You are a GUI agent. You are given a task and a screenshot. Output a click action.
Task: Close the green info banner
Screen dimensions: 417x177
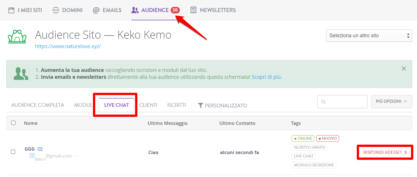(x=404, y=68)
